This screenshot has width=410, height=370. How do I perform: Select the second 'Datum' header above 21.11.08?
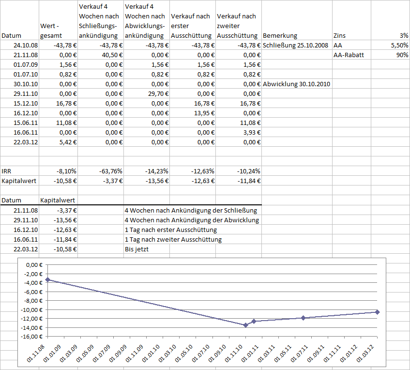click(20, 200)
